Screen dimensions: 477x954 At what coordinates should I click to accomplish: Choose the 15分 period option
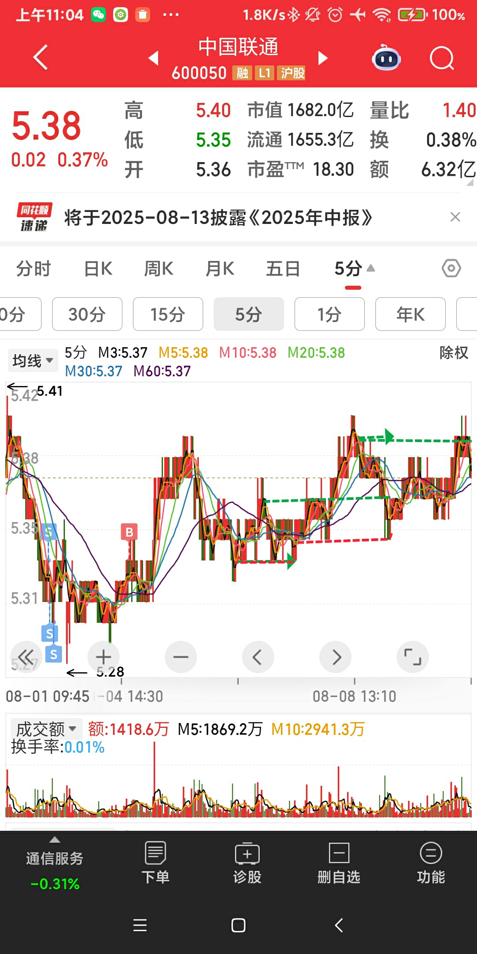click(x=168, y=314)
